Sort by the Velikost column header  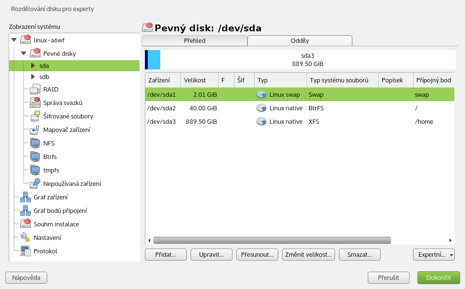[x=199, y=80]
